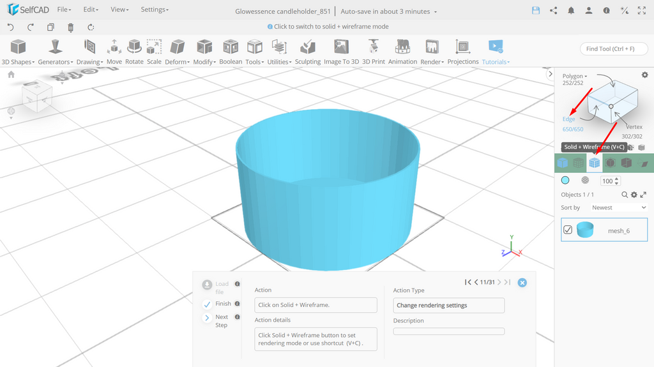Click the save disk icon
654x367 pixels.
(x=536, y=11)
